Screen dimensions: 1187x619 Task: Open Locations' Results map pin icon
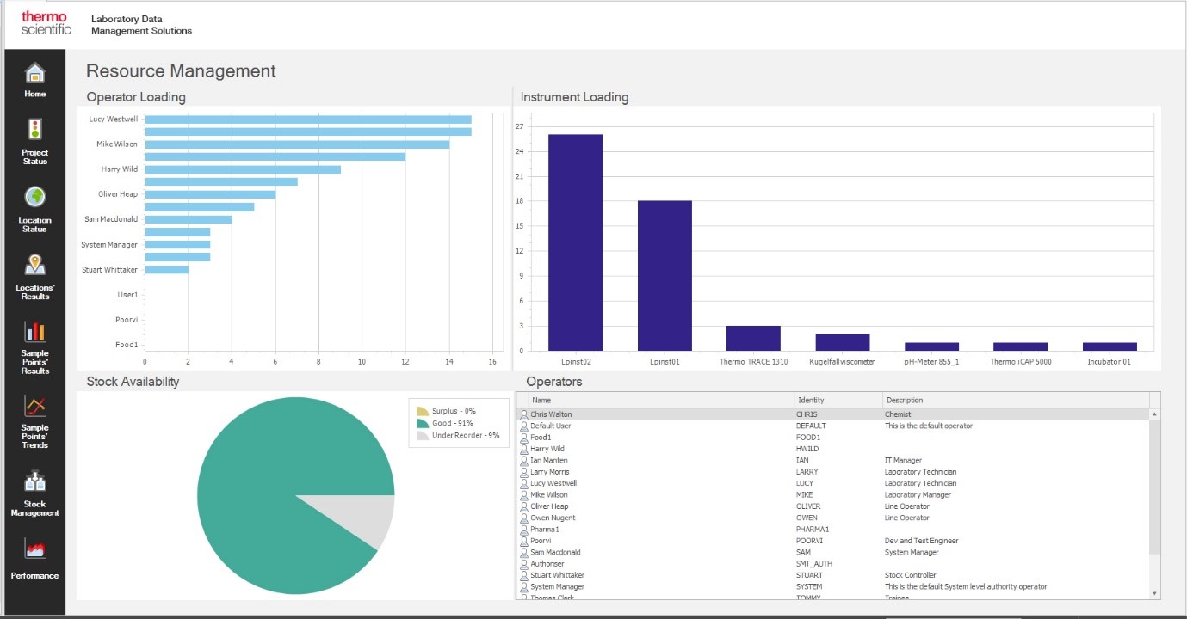[x=34, y=266]
